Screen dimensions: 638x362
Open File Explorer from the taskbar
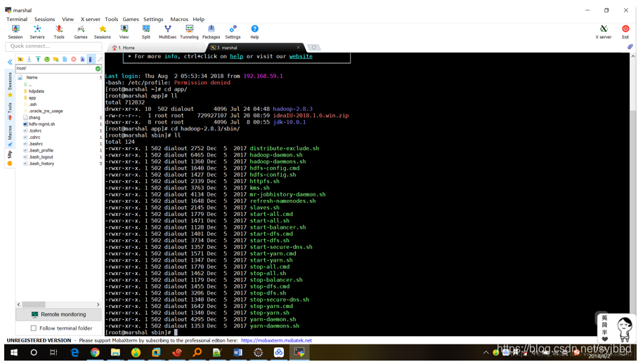[115, 352]
